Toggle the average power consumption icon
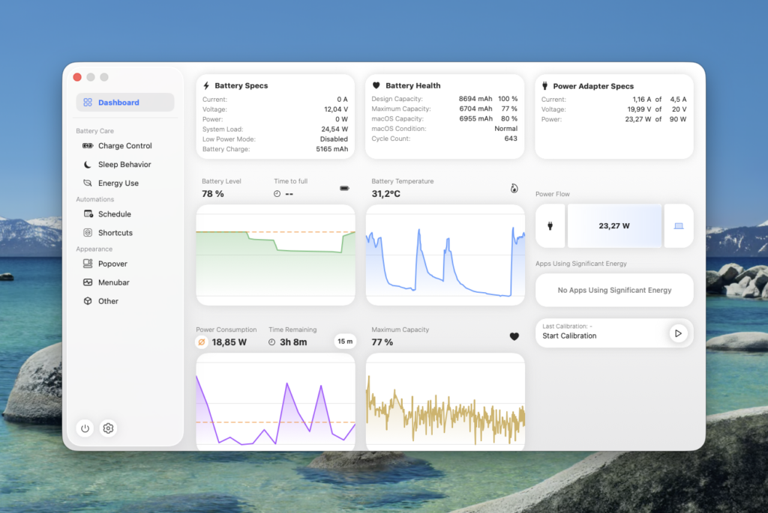 point(201,342)
